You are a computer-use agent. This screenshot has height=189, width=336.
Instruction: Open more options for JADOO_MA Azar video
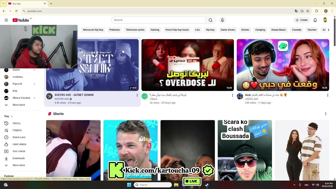(328, 95)
